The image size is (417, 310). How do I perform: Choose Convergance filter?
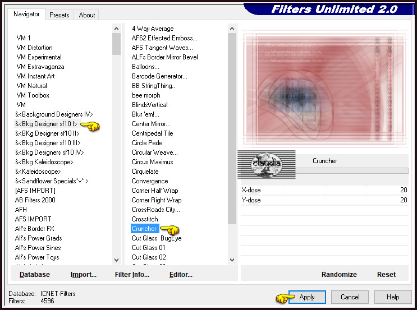[x=150, y=182]
